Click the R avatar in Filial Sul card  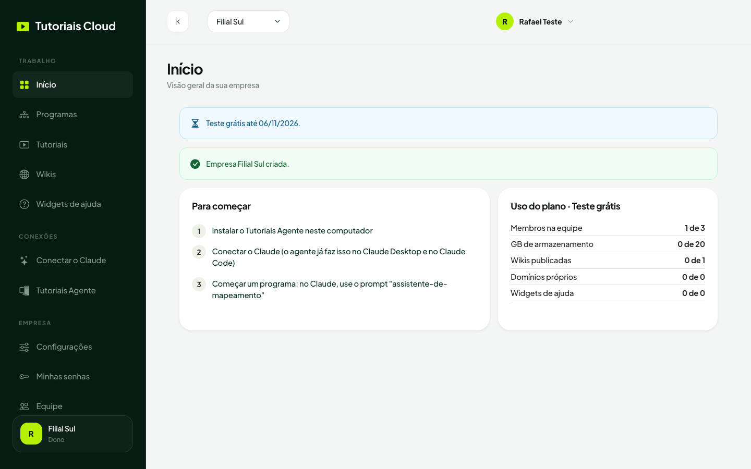point(31,434)
